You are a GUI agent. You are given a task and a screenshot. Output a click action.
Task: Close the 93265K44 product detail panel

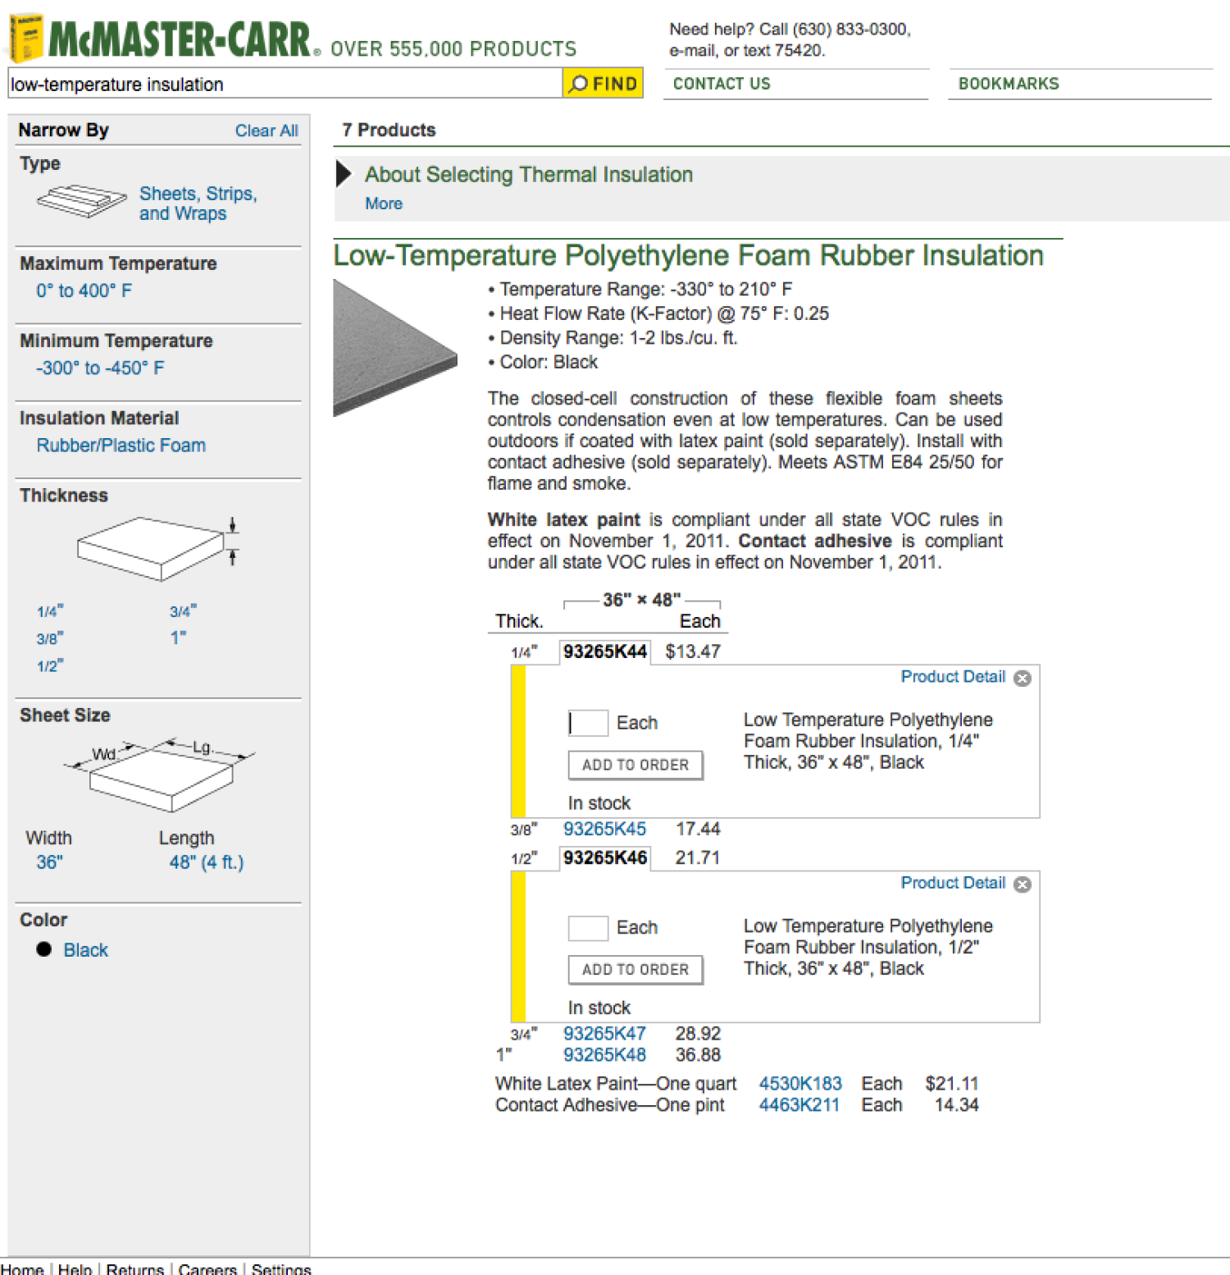(1022, 678)
